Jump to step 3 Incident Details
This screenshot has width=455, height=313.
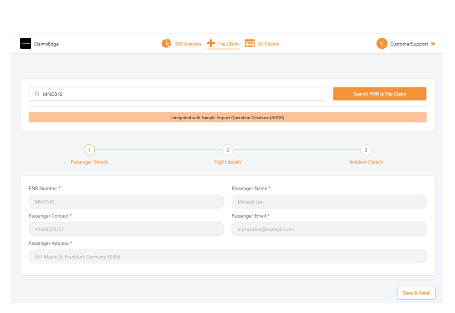coord(366,150)
